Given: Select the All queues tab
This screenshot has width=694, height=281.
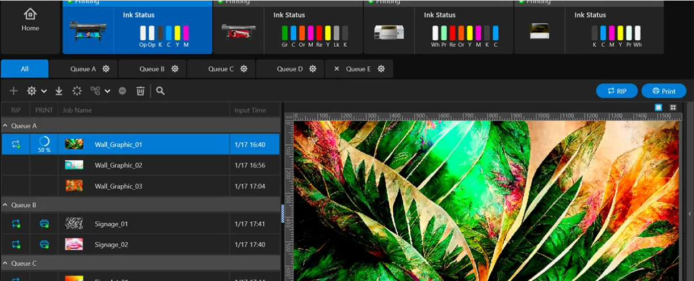Looking at the screenshot, I should pos(24,69).
